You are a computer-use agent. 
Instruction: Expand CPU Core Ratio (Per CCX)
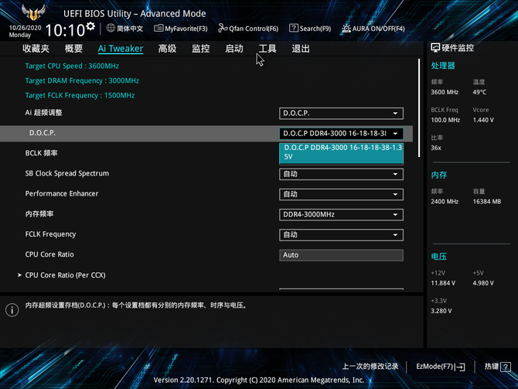click(x=65, y=275)
